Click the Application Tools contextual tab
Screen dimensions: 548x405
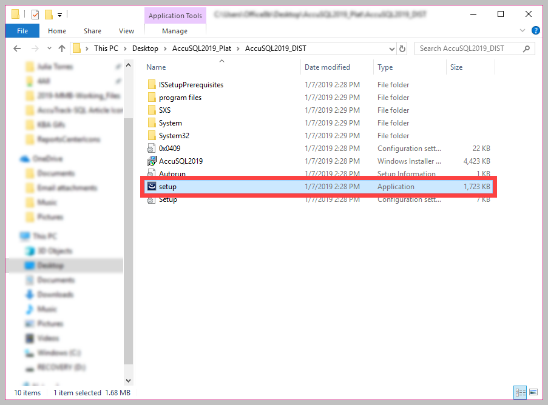pyautogui.click(x=175, y=16)
